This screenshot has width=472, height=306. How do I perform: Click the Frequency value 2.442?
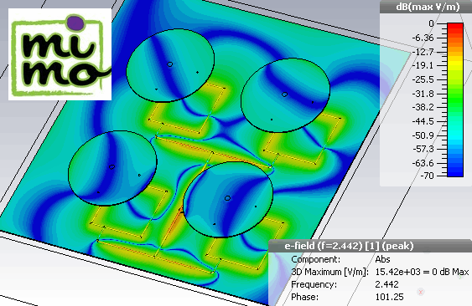(386, 284)
